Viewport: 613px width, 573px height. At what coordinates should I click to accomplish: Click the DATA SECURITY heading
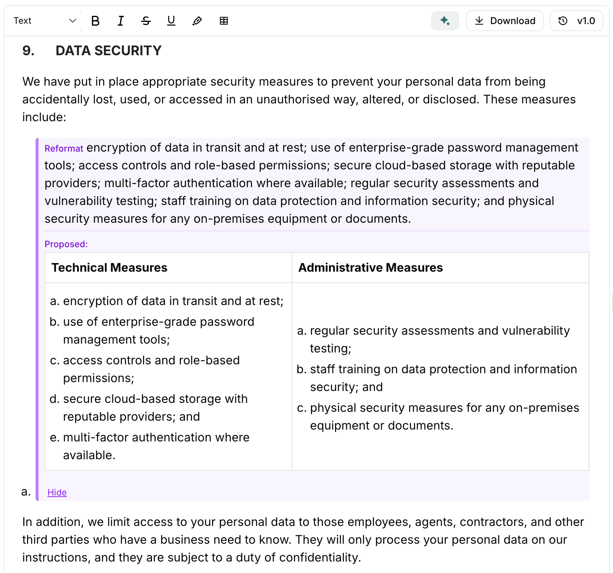tap(108, 51)
